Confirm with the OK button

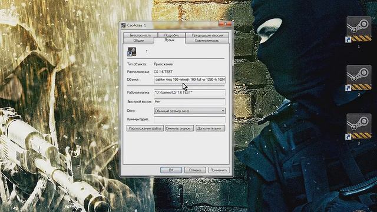(171, 170)
